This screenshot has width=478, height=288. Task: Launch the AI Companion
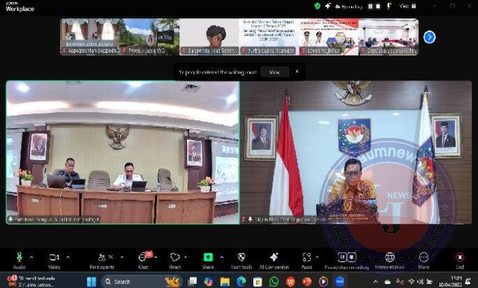click(274, 257)
